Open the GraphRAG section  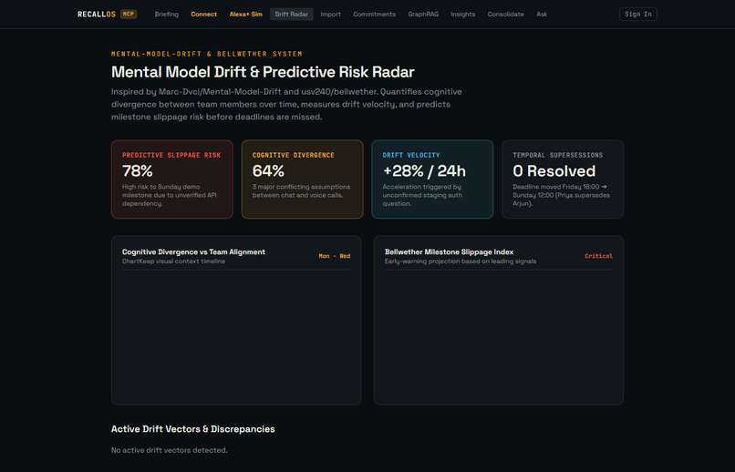tap(423, 14)
